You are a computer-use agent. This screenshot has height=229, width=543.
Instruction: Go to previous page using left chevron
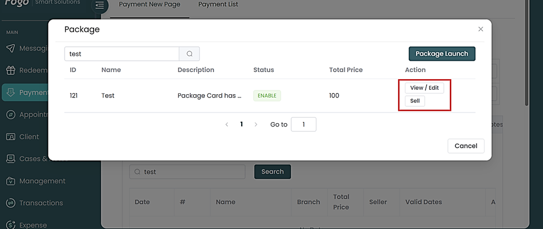click(227, 124)
